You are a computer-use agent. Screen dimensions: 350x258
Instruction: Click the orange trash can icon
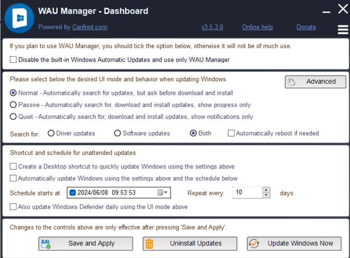click(149, 244)
